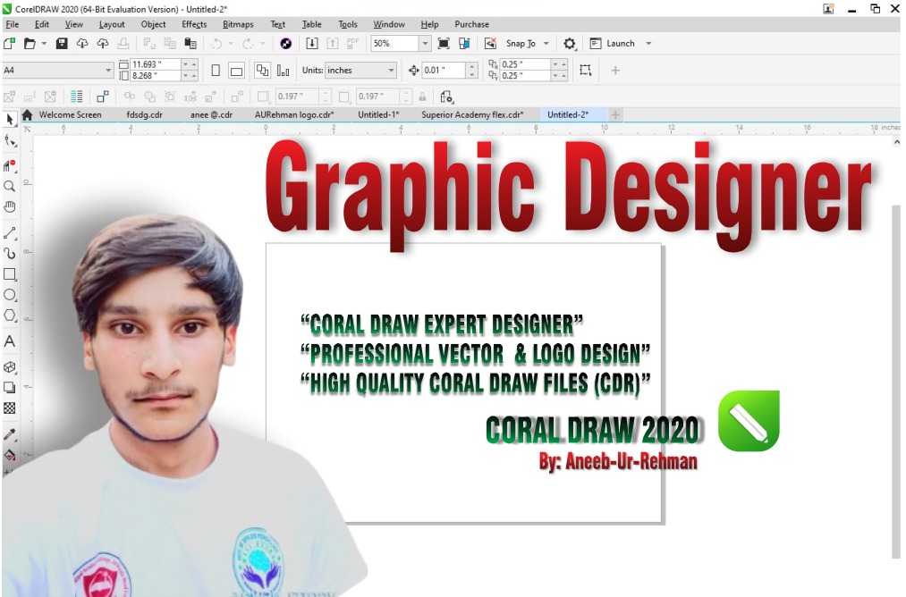Viewport: 906px width, 597px height.
Task: Switch page to landscape orientation
Action: point(236,70)
